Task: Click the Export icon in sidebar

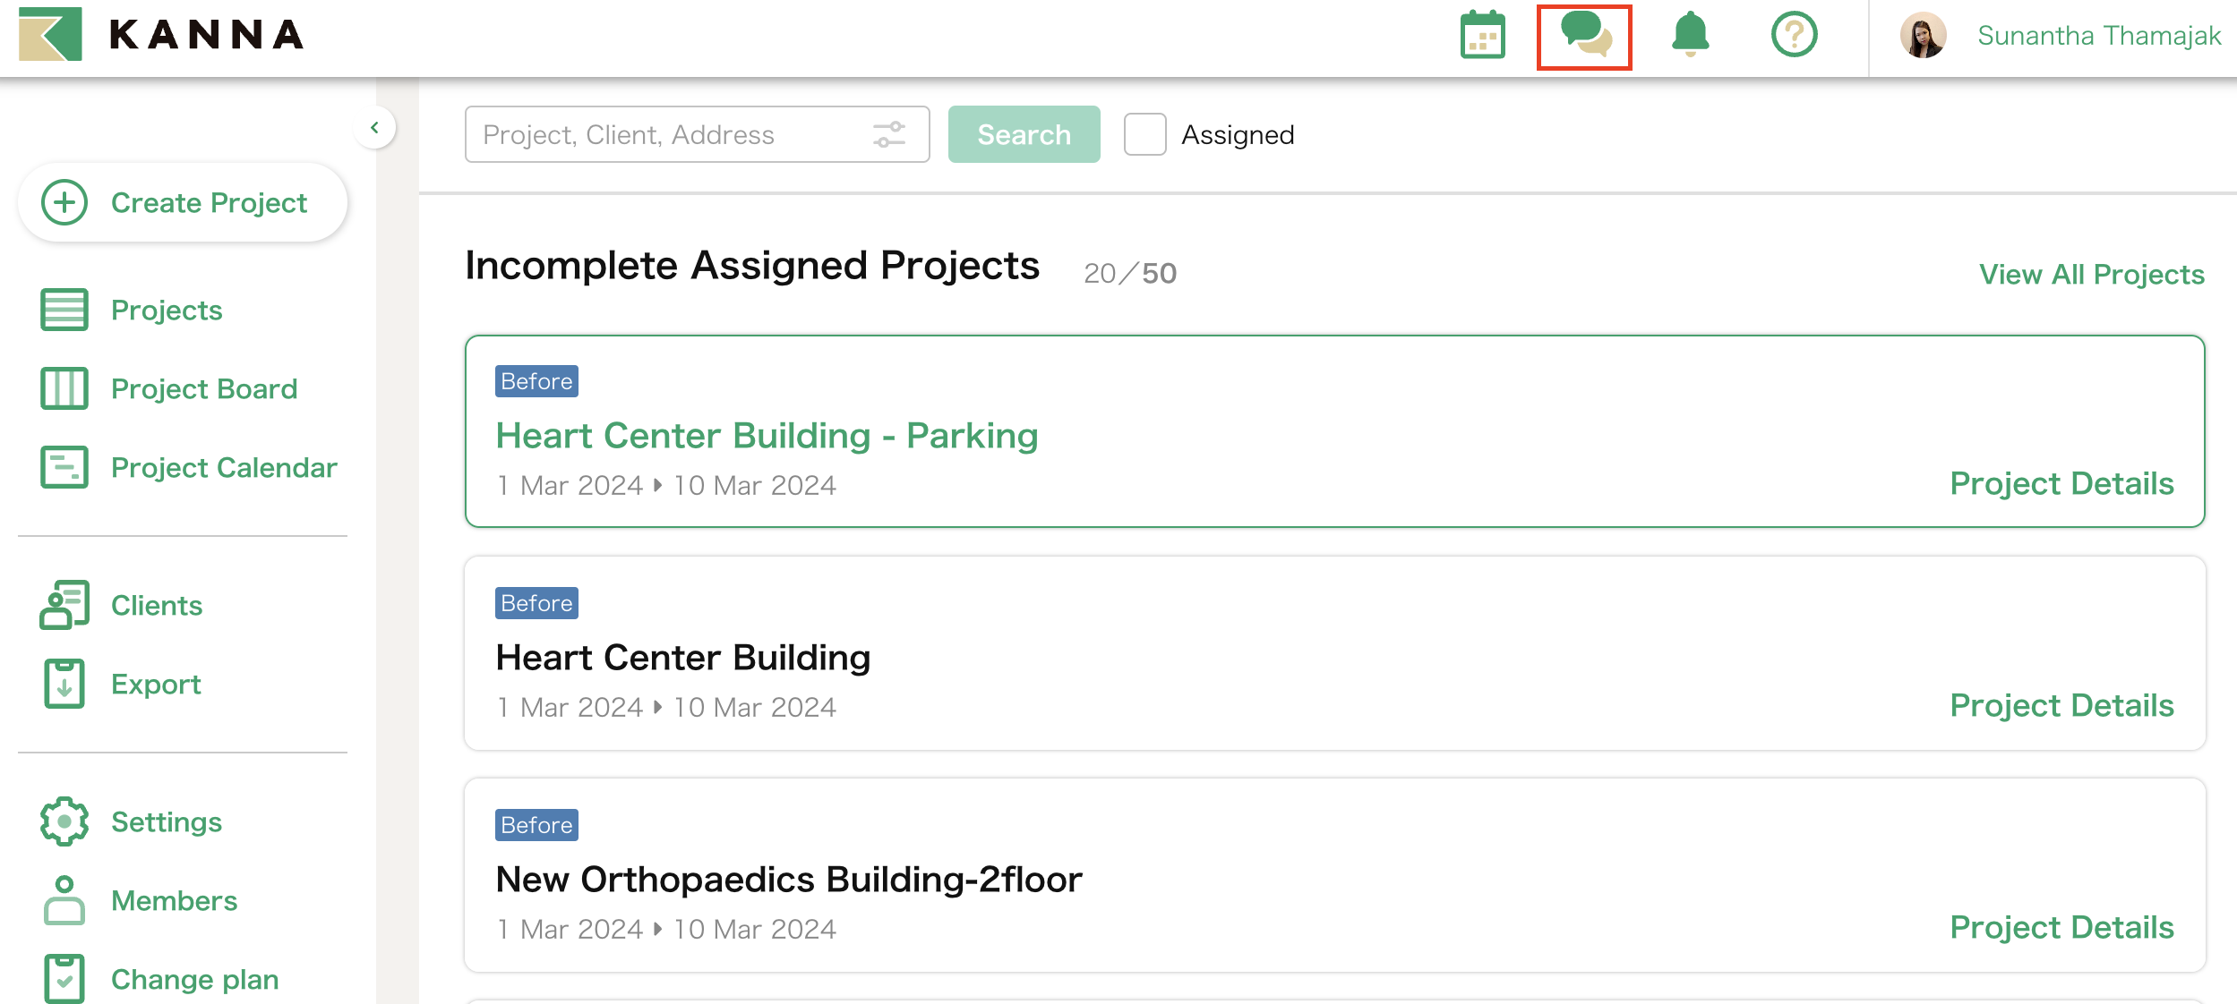Action: [64, 684]
